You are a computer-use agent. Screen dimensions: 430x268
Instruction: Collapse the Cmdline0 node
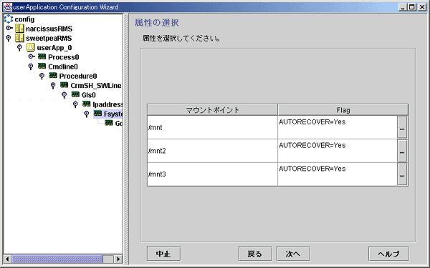click(x=31, y=66)
